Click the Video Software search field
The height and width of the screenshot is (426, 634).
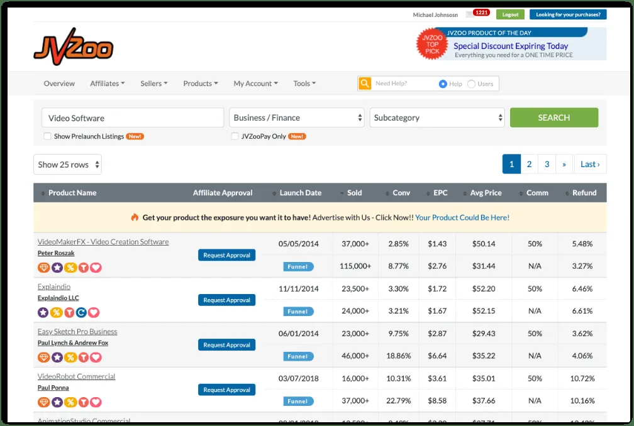click(132, 118)
